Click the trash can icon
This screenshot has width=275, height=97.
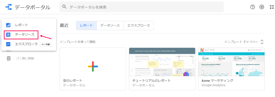click(9, 58)
